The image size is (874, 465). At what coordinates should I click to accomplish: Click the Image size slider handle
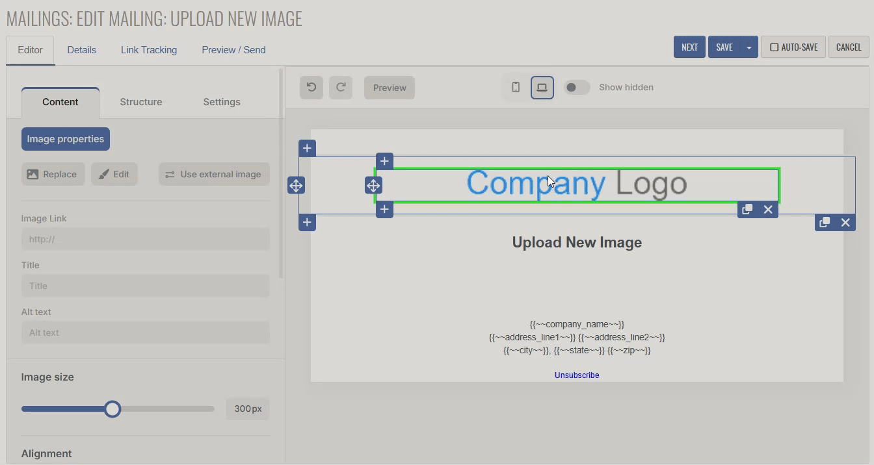(113, 408)
